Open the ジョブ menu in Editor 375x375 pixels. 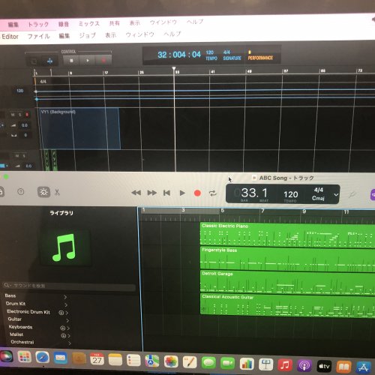(88, 35)
